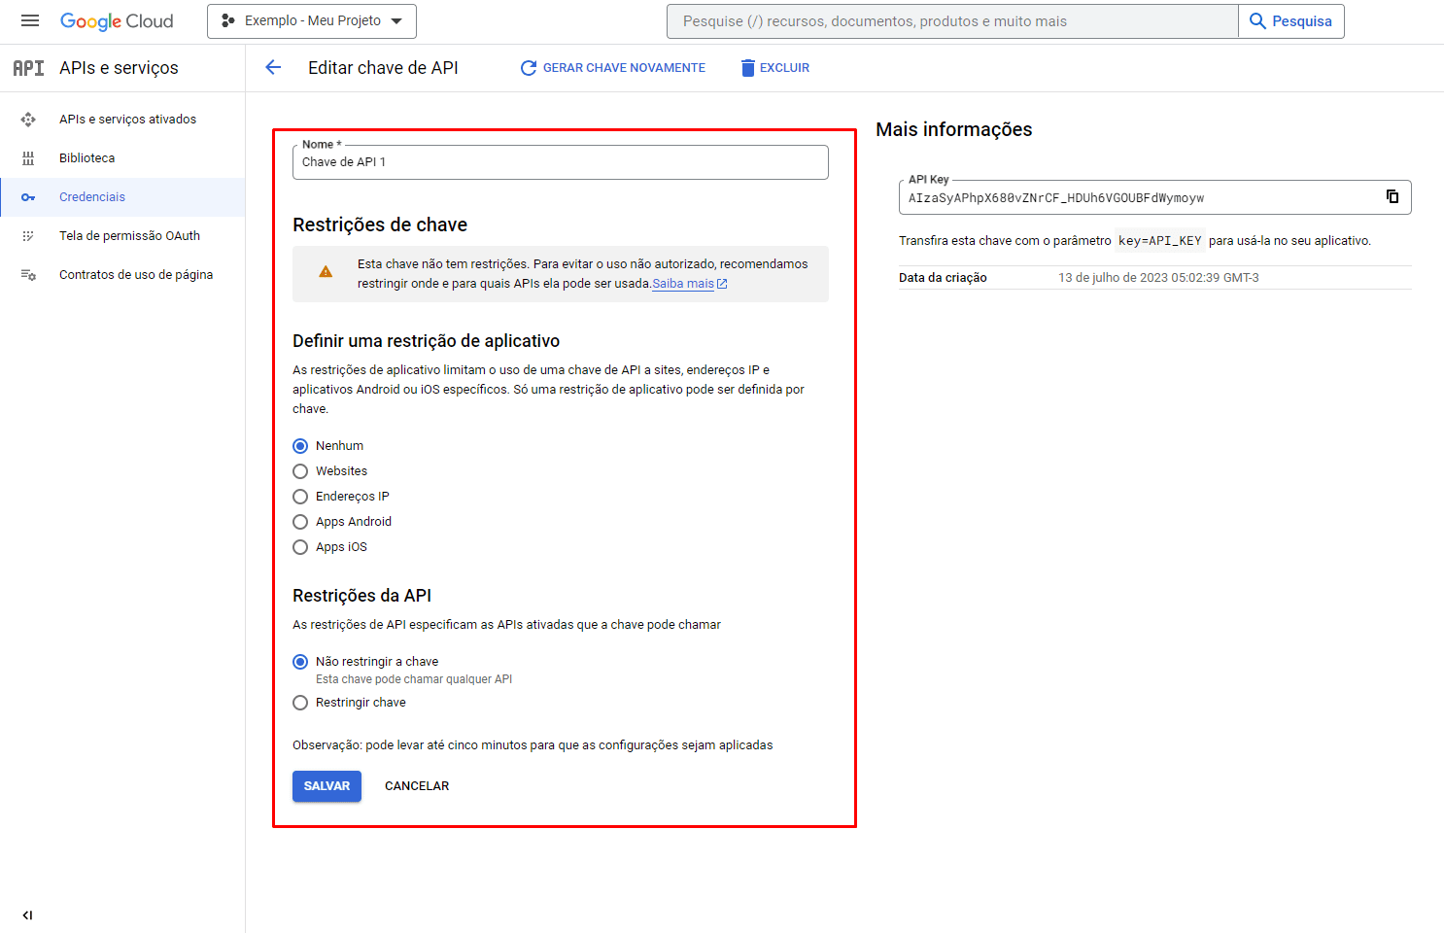Viewport: 1444px width, 933px height.
Task: Click the Google Cloud logo
Action: point(117,21)
